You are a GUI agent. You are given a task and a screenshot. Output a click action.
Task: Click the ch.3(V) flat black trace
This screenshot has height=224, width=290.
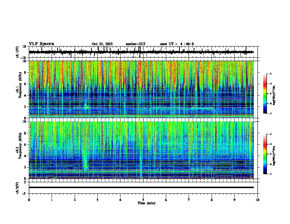(141, 187)
